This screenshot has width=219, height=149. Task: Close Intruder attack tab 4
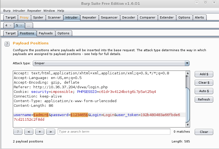point(10,25)
